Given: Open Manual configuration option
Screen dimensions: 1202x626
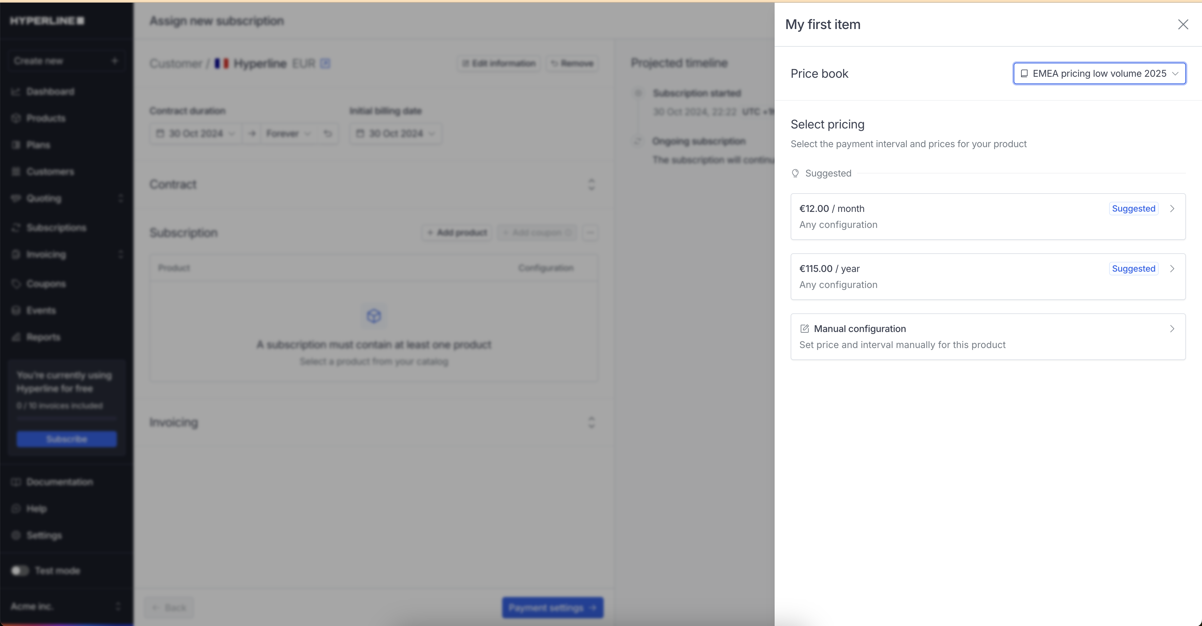Looking at the screenshot, I should [x=988, y=337].
